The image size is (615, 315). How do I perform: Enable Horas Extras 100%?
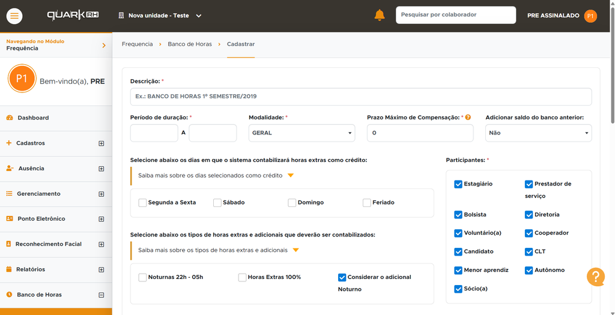[x=243, y=277]
